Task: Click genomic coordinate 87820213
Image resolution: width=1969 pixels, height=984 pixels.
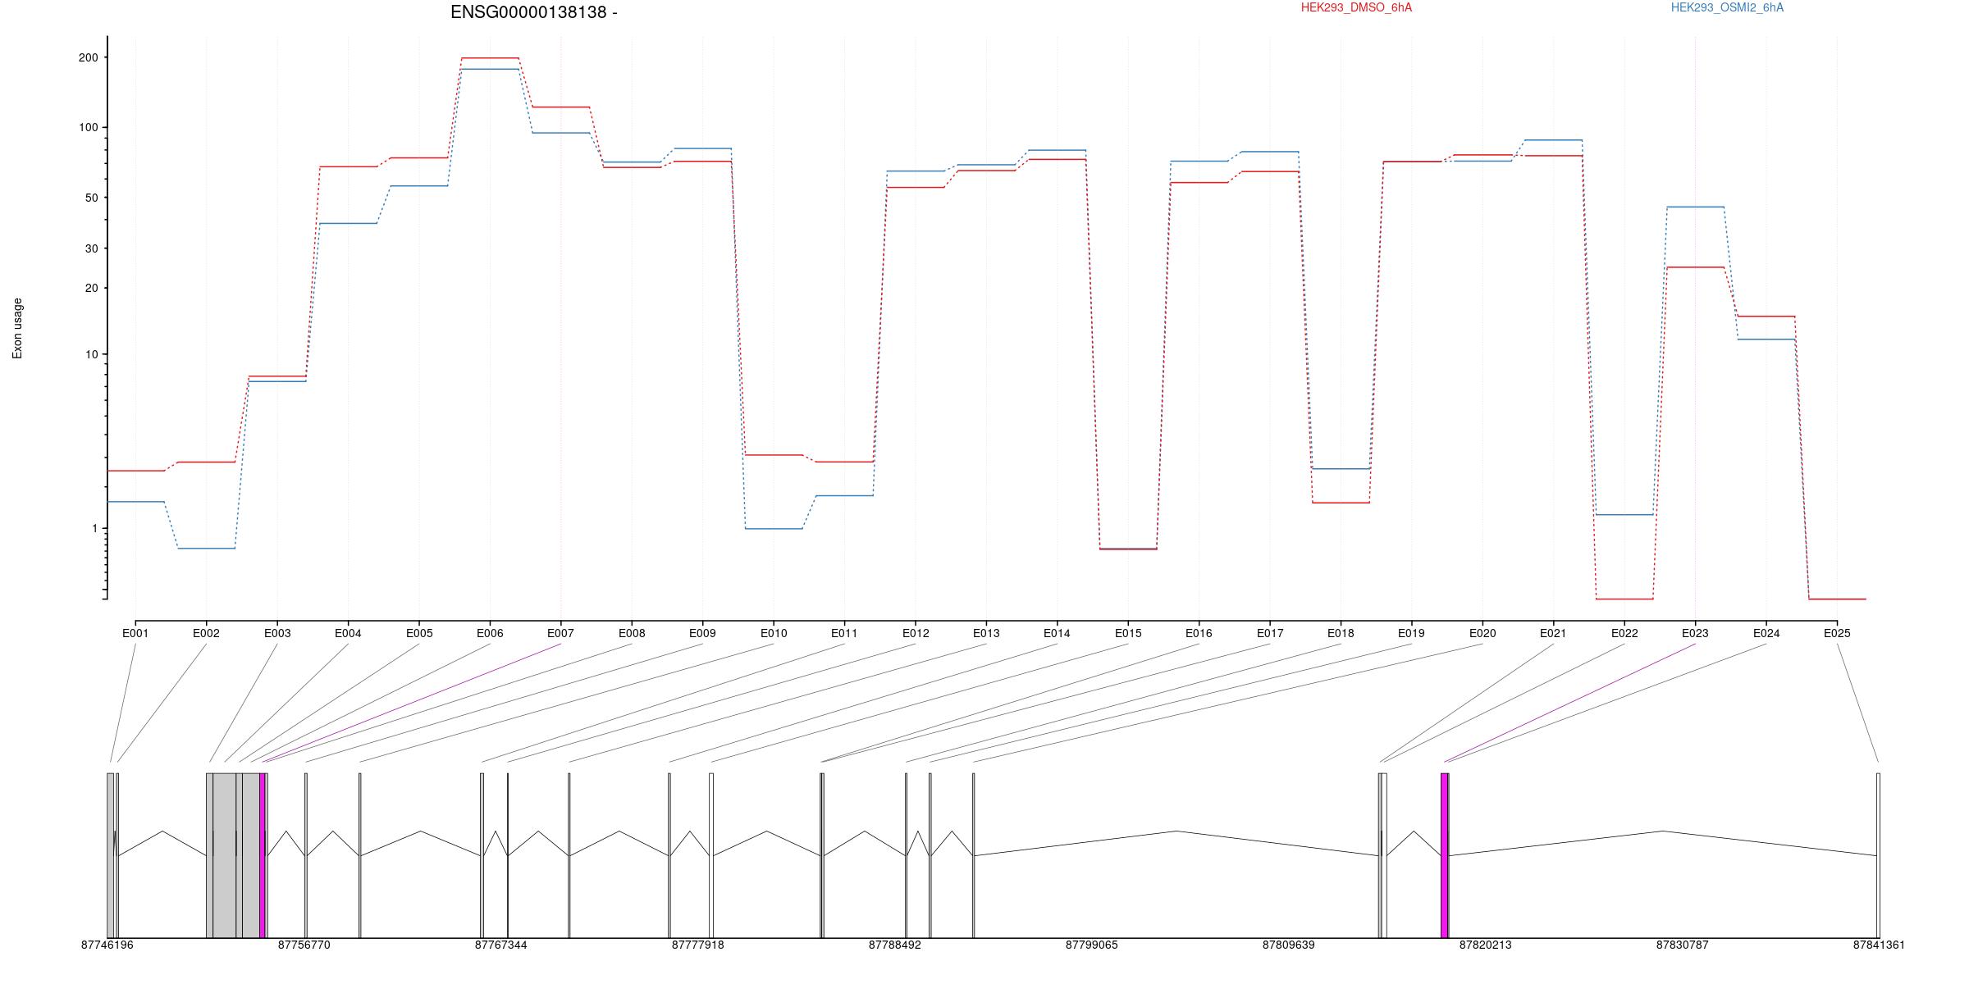Action: (x=1485, y=945)
